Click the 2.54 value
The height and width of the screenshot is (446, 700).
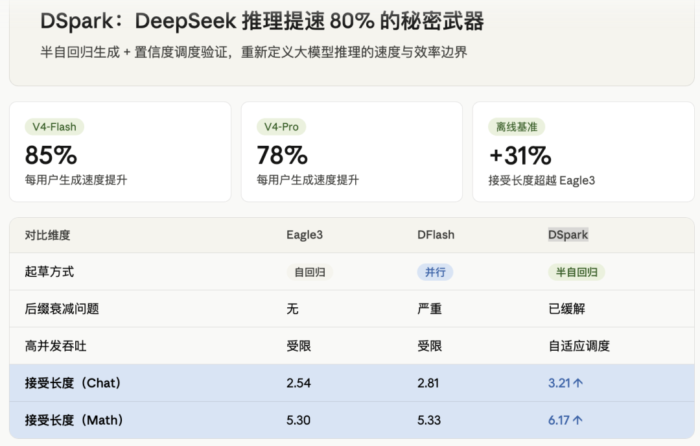coord(299,383)
